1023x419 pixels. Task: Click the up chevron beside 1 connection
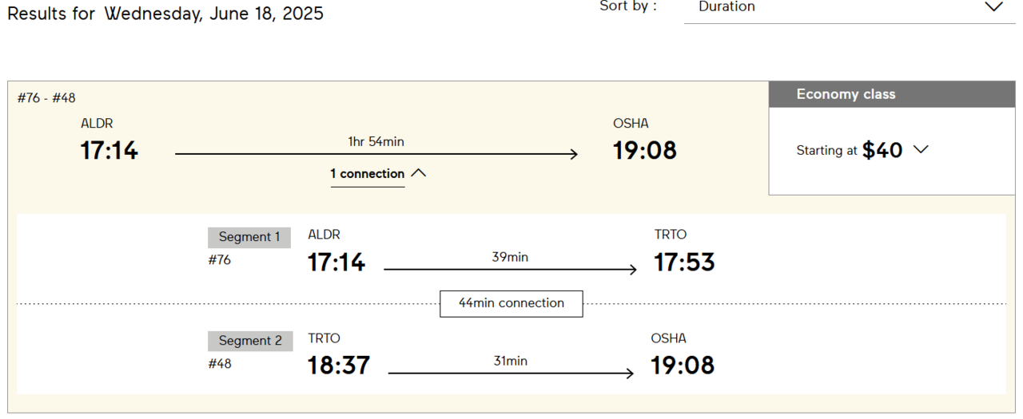click(x=418, y=173)
